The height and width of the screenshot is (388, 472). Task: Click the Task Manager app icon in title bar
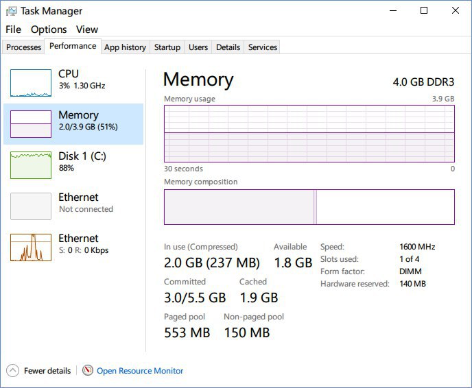point(11,11)
